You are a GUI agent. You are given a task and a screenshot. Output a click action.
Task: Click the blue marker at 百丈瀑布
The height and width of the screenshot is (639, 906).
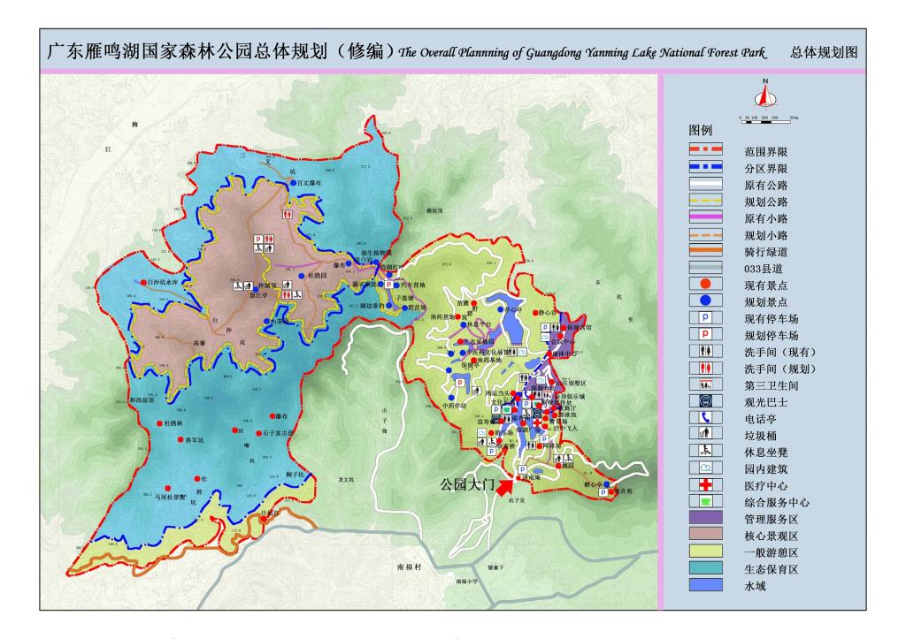294,182
